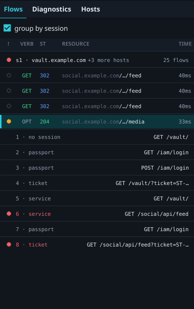Click the group by session label
This screenshot has width=194, height=309.
tap(41, 28)
